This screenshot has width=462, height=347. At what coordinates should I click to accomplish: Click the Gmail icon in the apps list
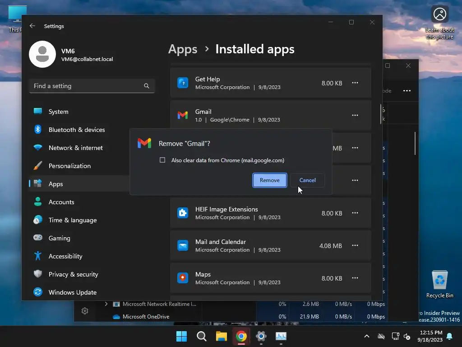coord(183,115)
